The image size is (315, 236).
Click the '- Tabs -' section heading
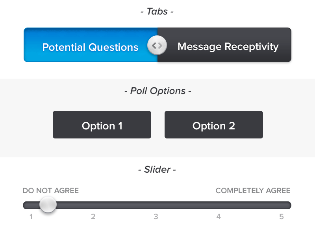point(157,11)
